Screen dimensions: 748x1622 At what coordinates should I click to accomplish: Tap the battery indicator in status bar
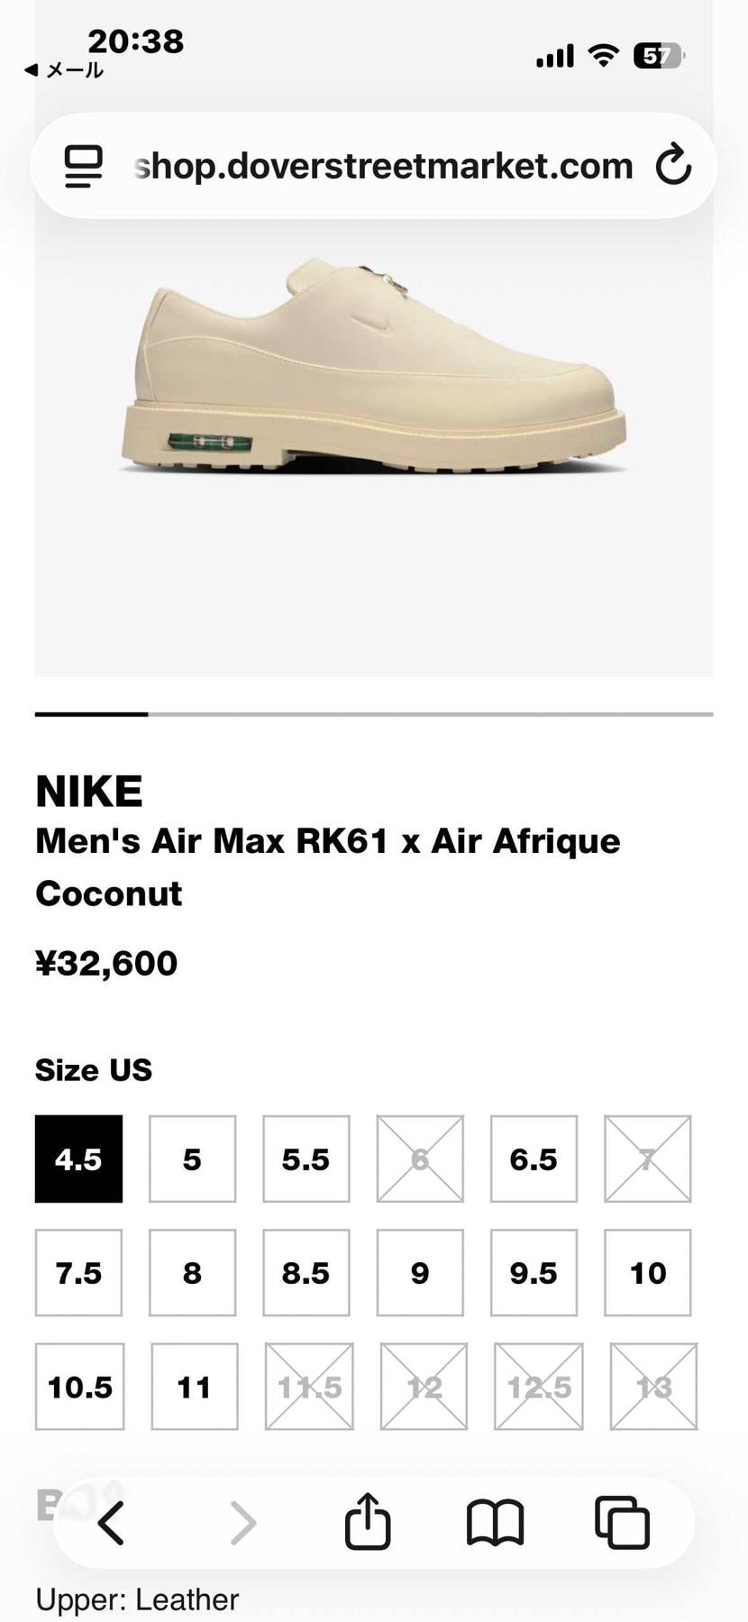[x=660, y=56]
